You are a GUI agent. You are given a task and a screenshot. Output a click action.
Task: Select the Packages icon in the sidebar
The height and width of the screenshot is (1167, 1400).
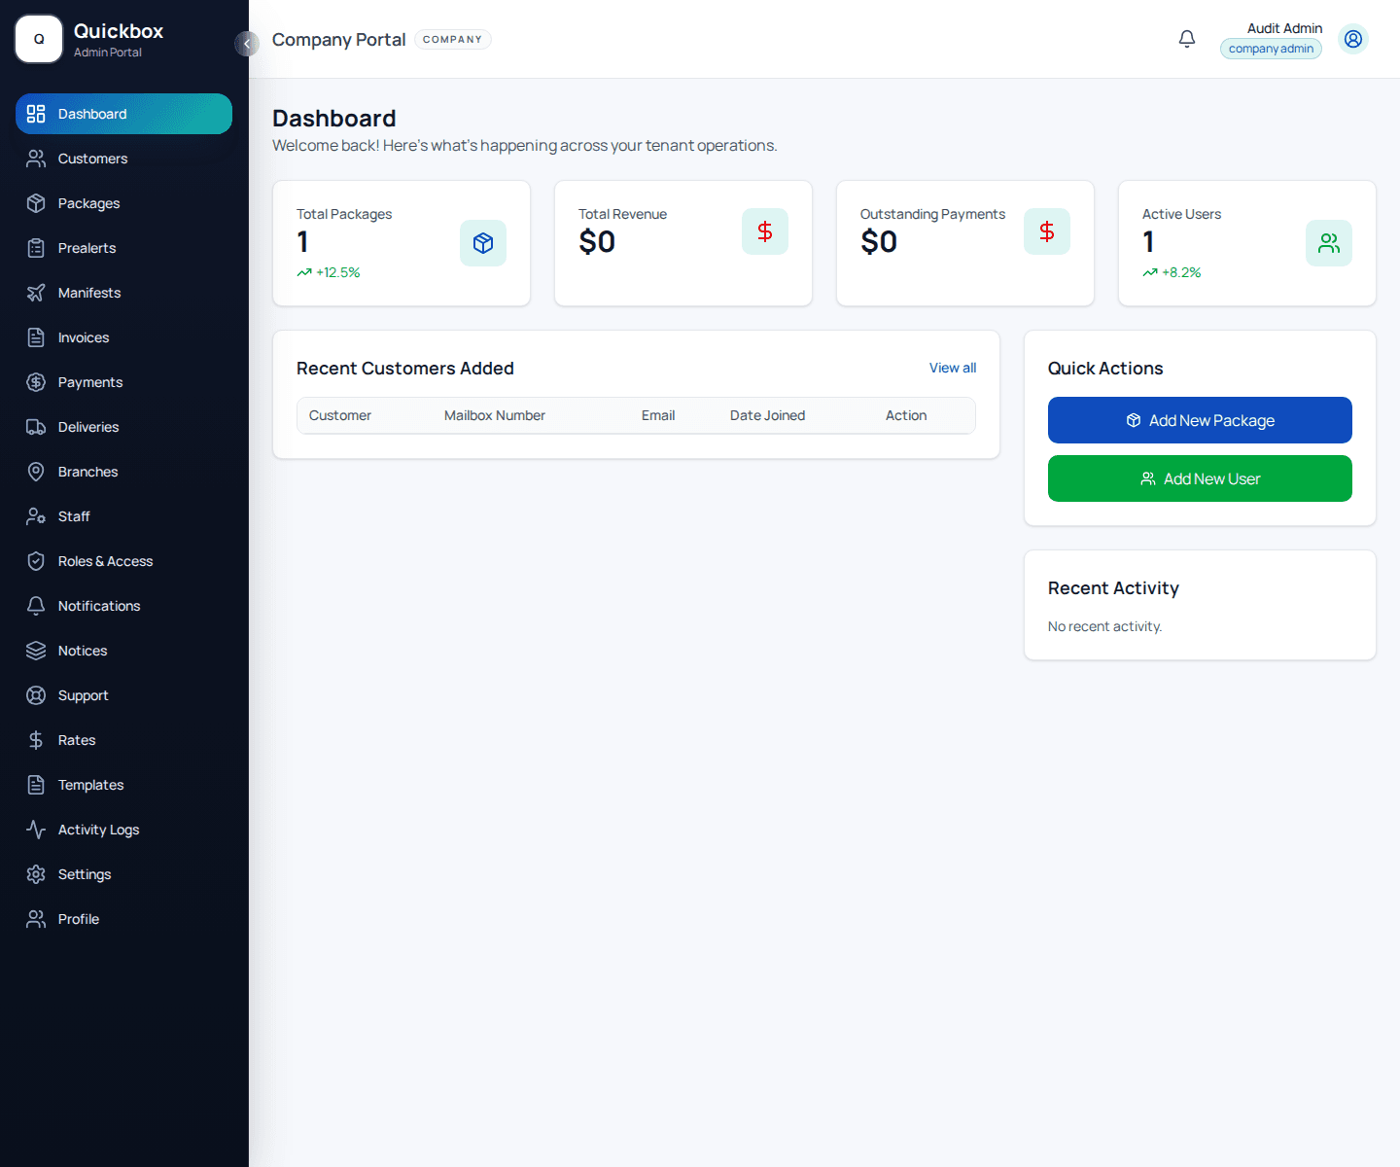(36, 203)
